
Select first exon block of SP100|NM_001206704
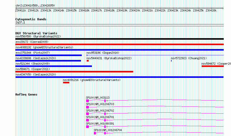[95, 133]
